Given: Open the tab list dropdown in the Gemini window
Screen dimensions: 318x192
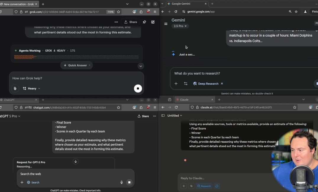Looking at the screenshot, I should tap(162, 4).
